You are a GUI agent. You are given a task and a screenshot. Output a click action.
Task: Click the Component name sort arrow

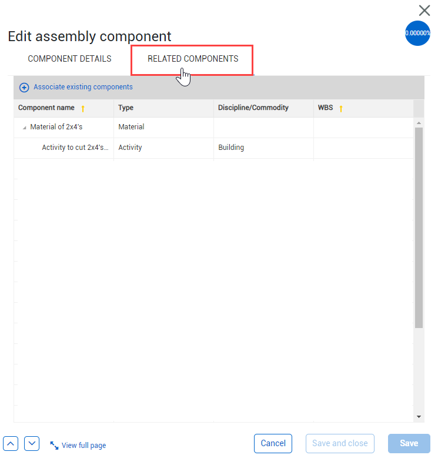click(83, 108)
